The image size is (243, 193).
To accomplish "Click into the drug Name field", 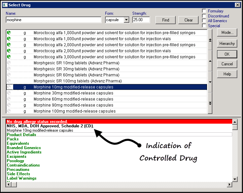I will (54, 20).
